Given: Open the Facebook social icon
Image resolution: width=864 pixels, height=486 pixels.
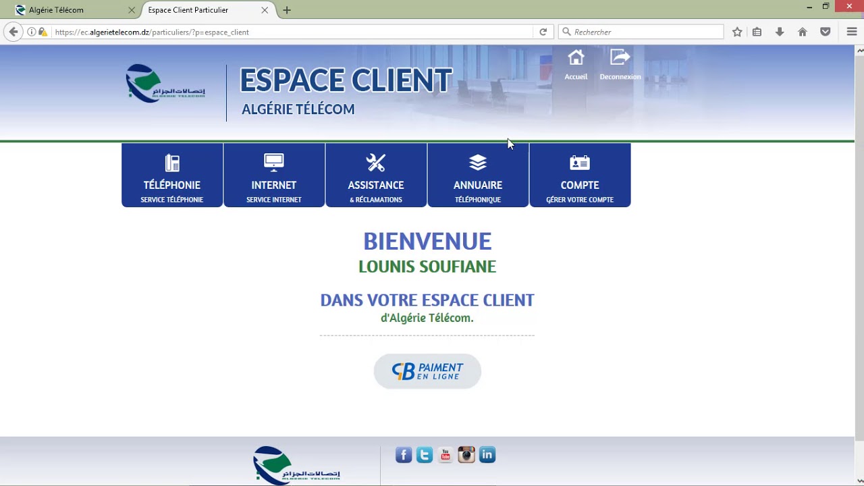Looking at the screenshot, I should coord(404,455).
